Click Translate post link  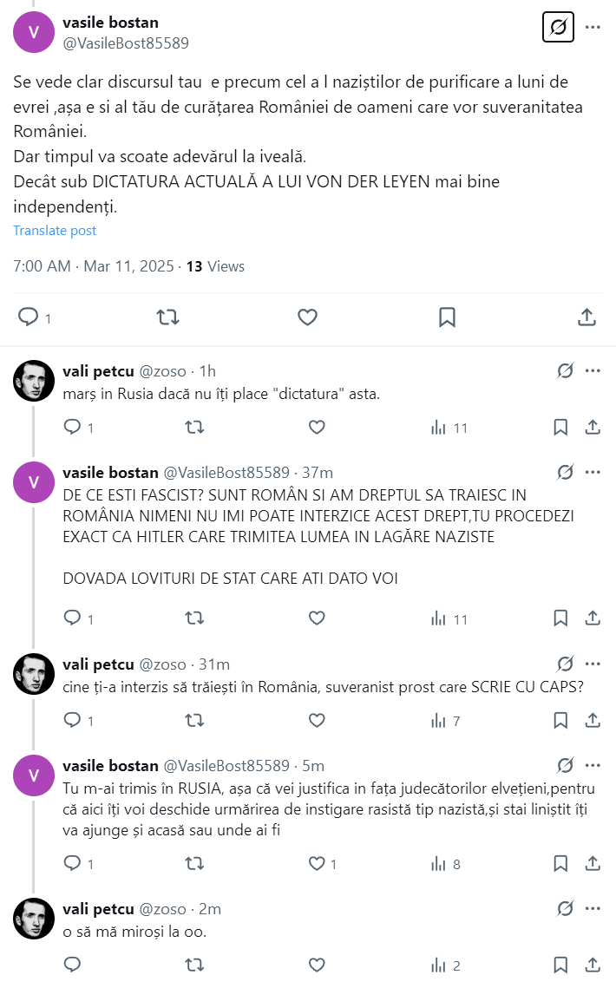point(55,231)
